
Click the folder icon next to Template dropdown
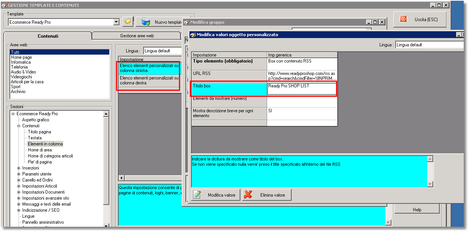pos(128,21)
